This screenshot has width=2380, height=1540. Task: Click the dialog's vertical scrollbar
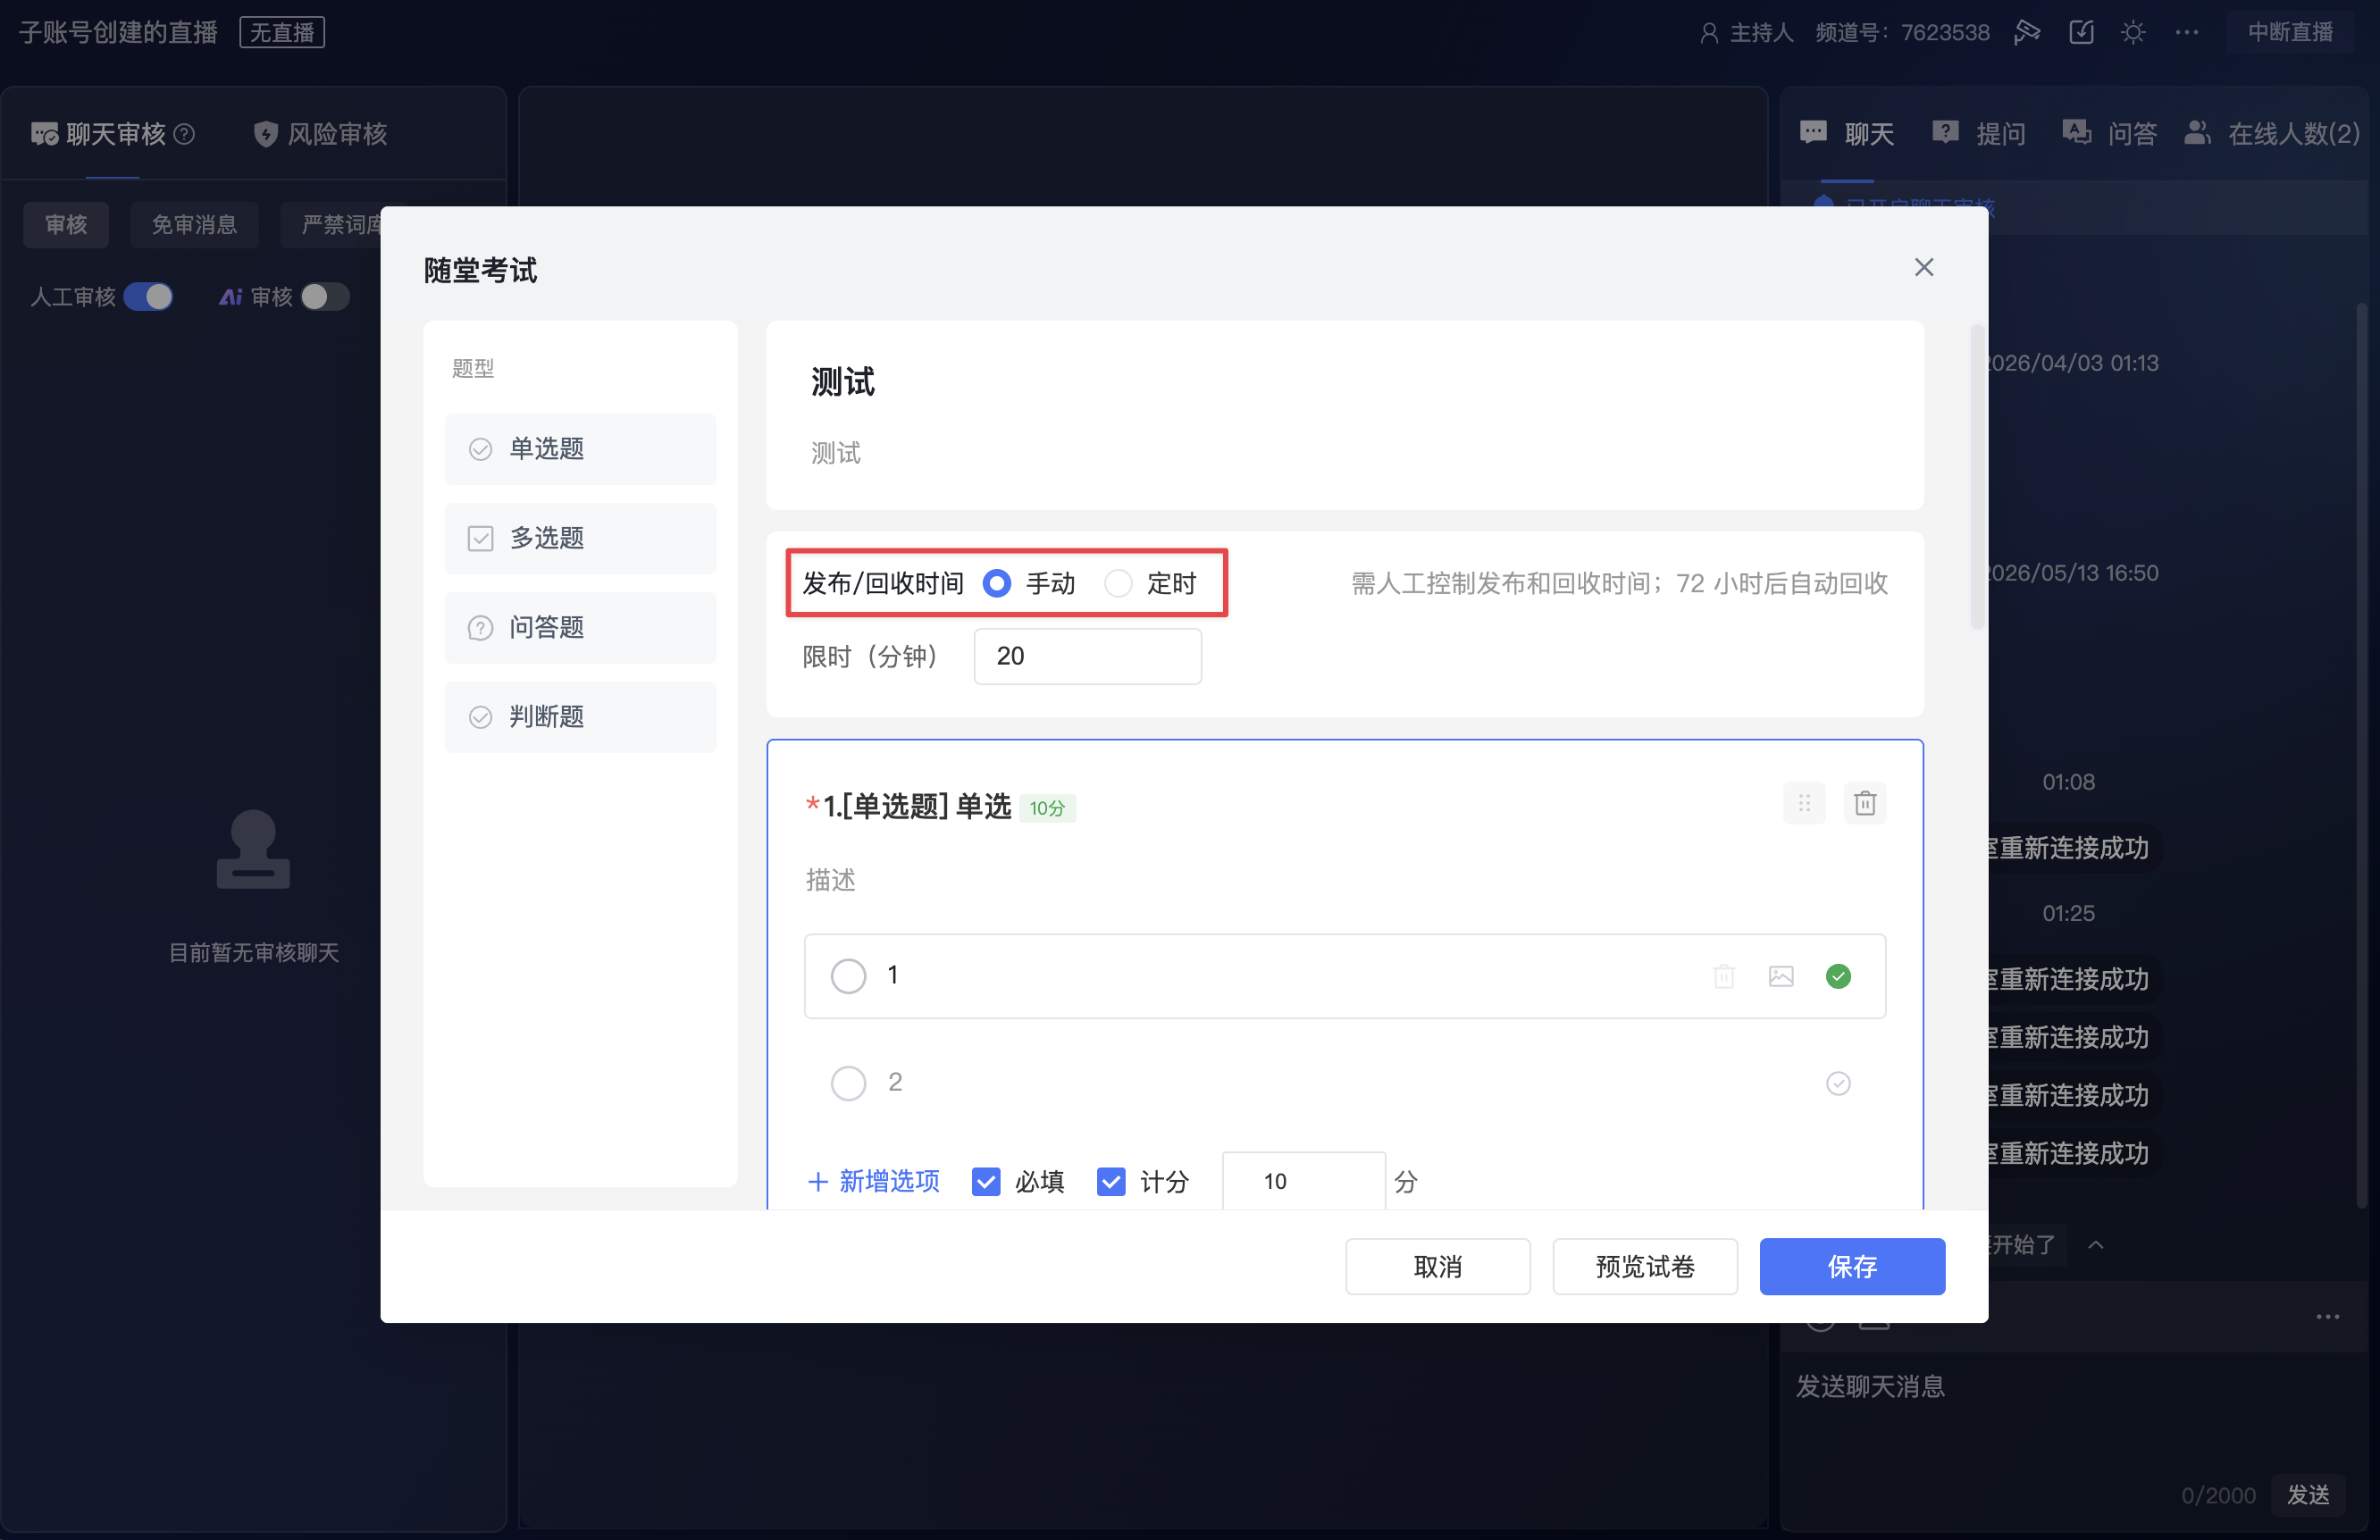coord(1976,477)
